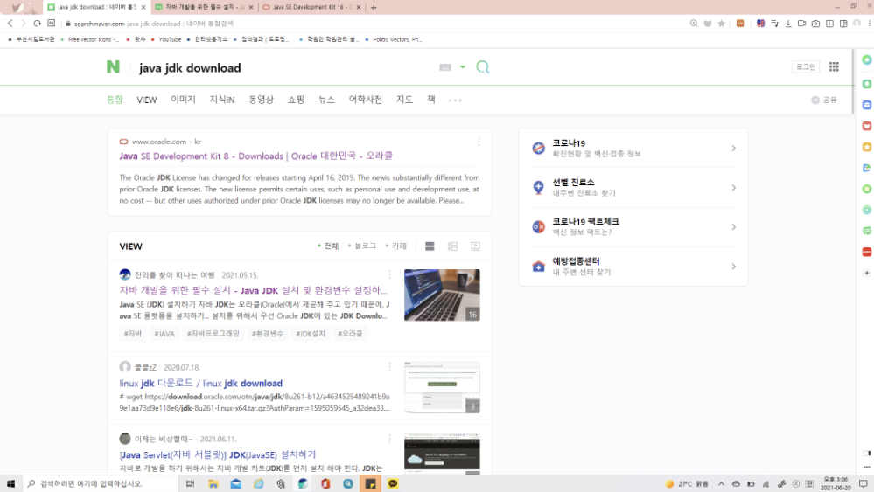Image resolution: width=874 pixels, height=492 pixels.
Task: Open browser downloads arrow icon
Action: (x=788, y=24)
